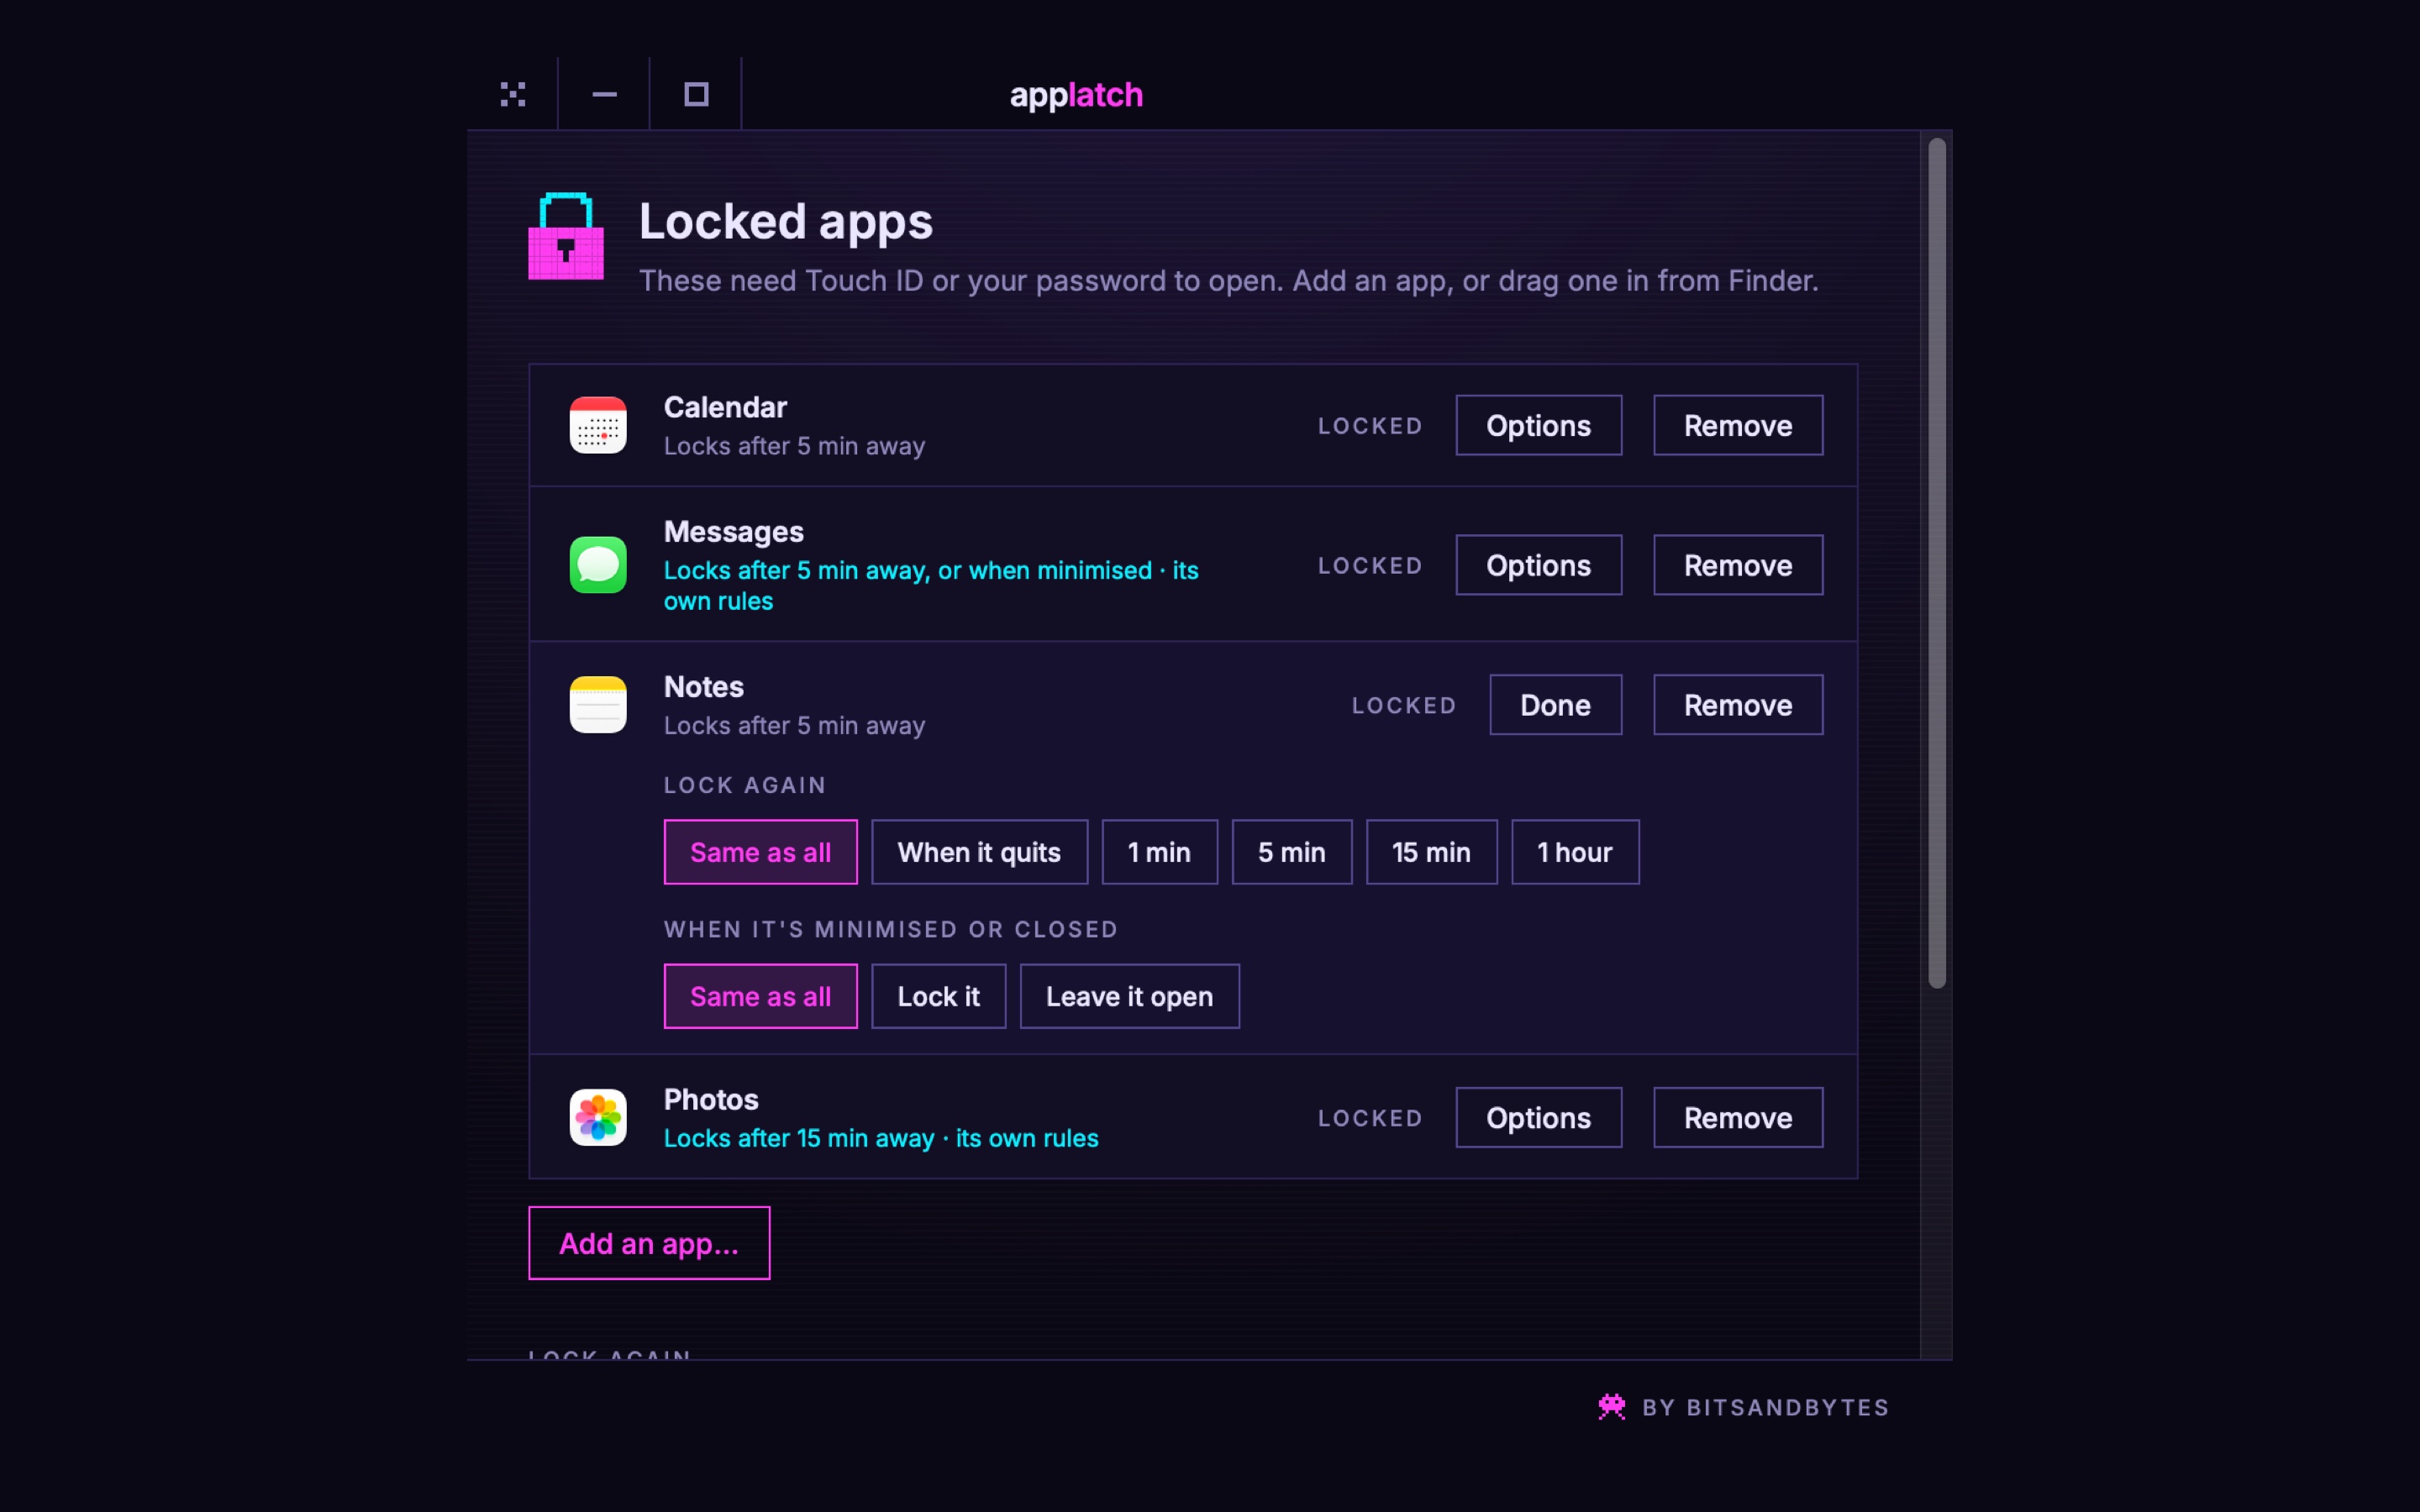Minimise the applatch window
The image size is (2420, 1512).
(604, 94)
